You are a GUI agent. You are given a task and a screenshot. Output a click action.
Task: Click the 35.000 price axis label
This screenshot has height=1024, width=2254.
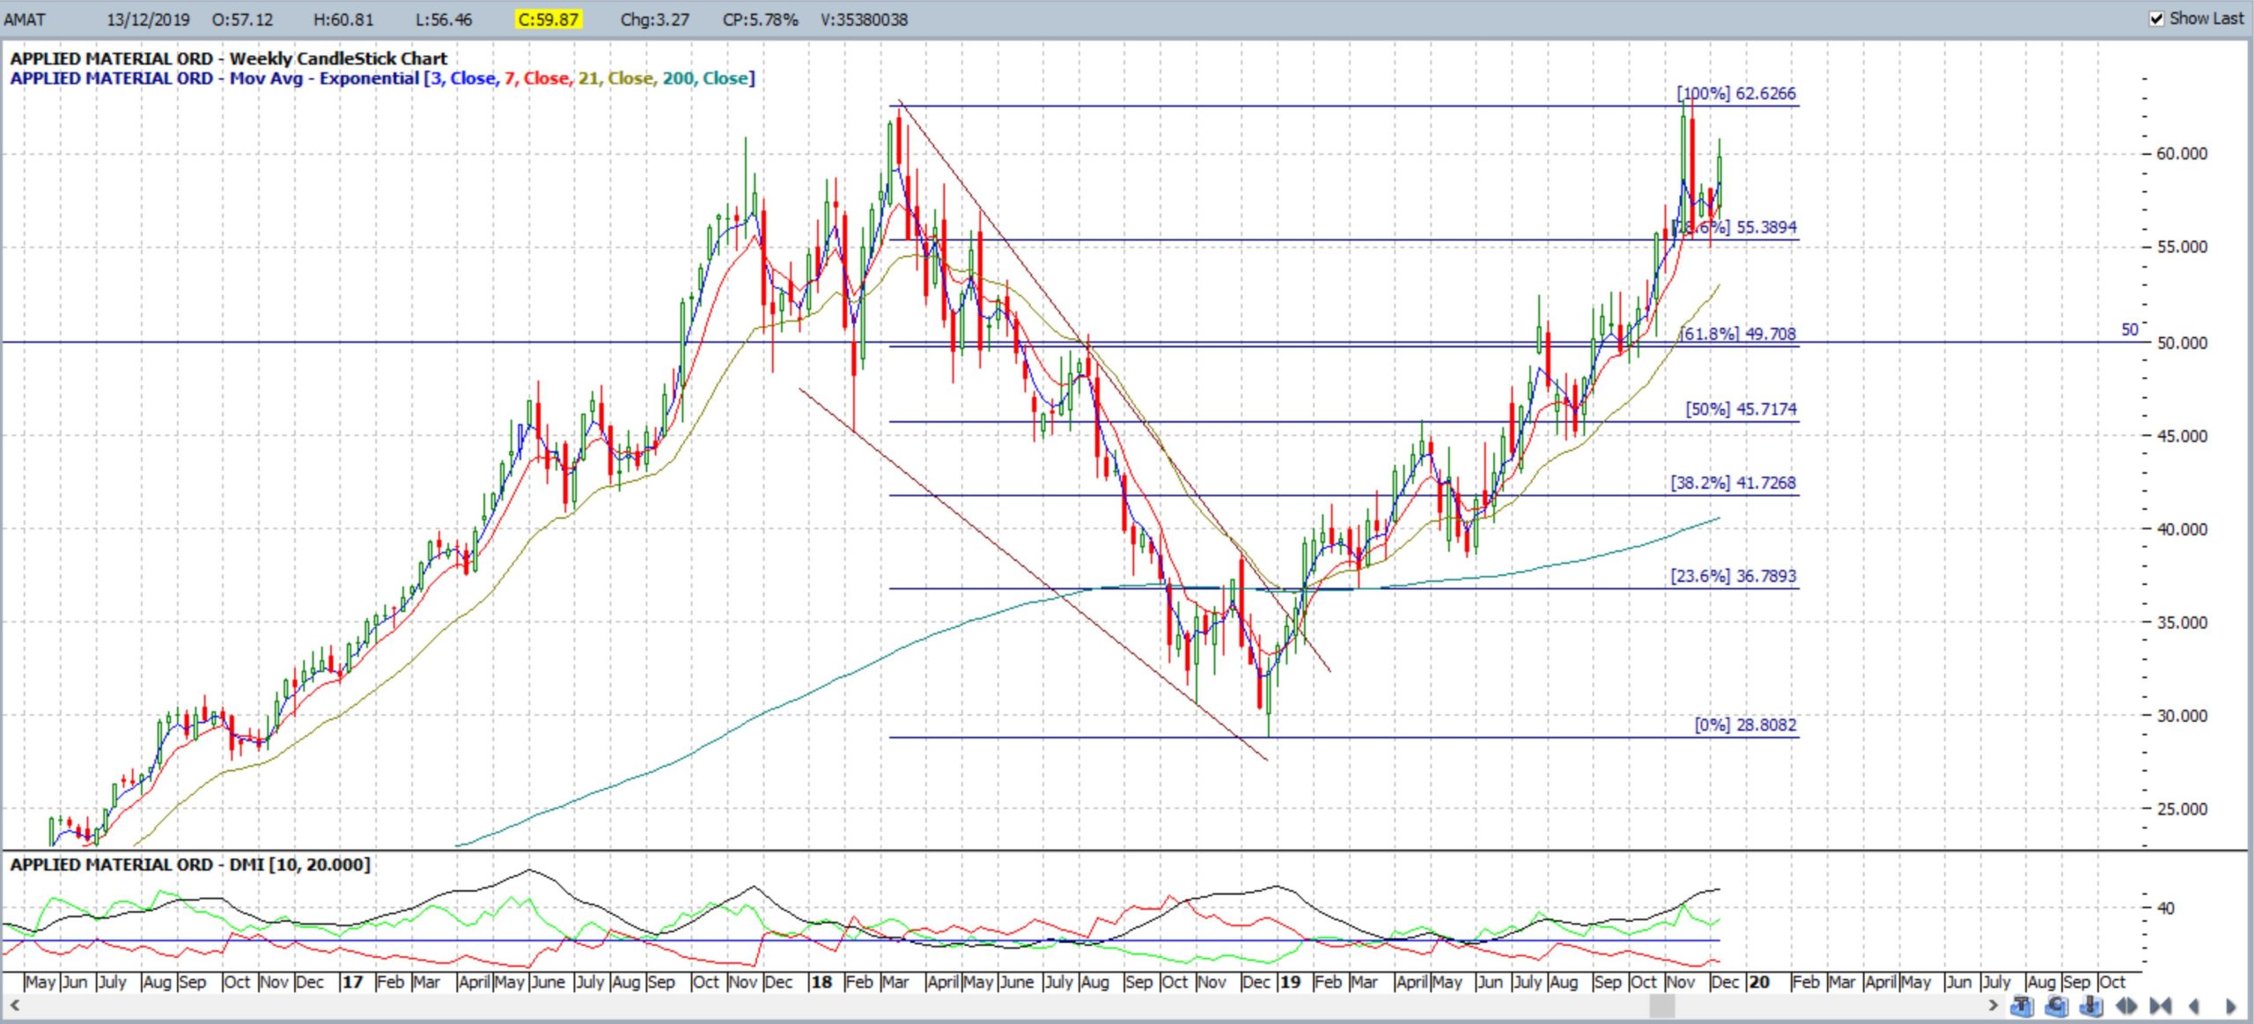[x=2183, y=623]
